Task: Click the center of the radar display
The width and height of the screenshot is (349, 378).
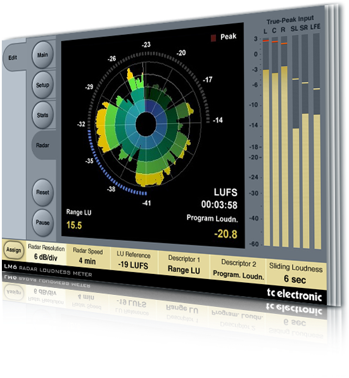Action: point(146,124)
